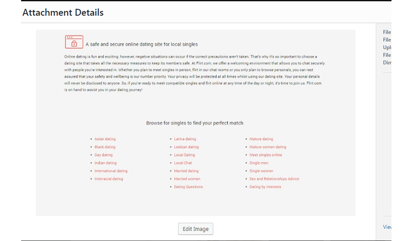Click the Mature women dating link

click(268, 147)
